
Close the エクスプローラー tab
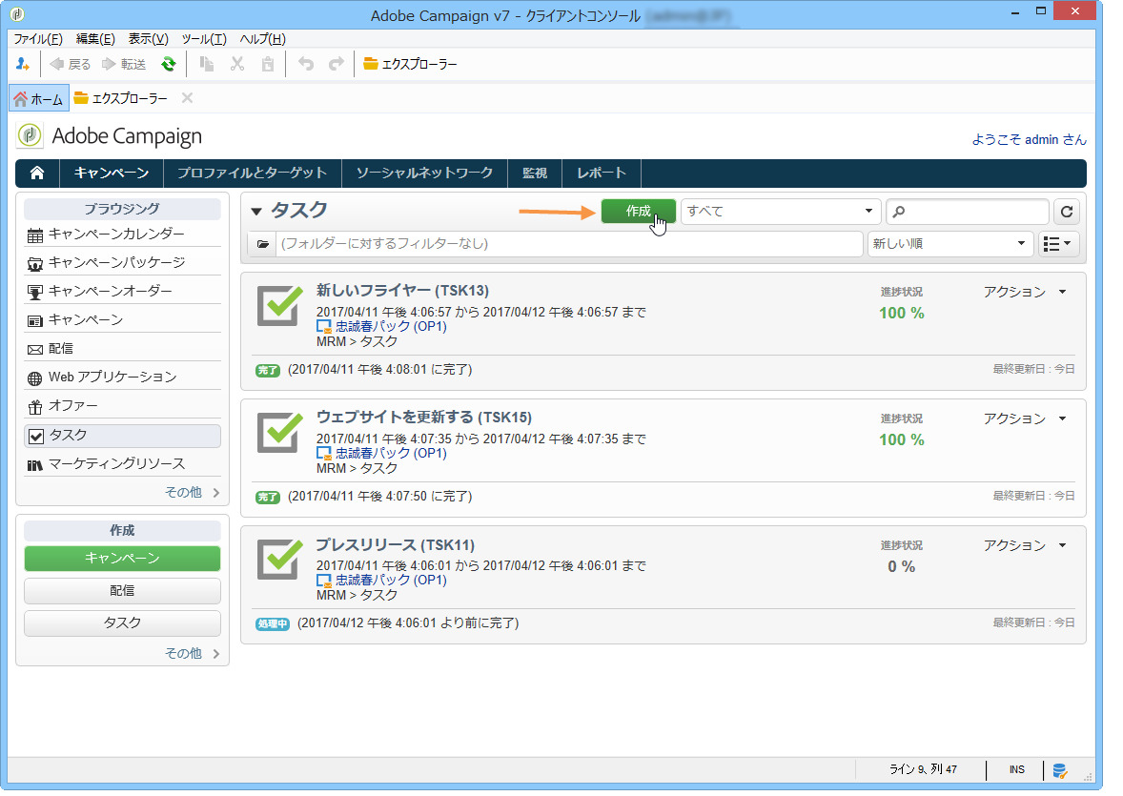click(x=187, y=98)
